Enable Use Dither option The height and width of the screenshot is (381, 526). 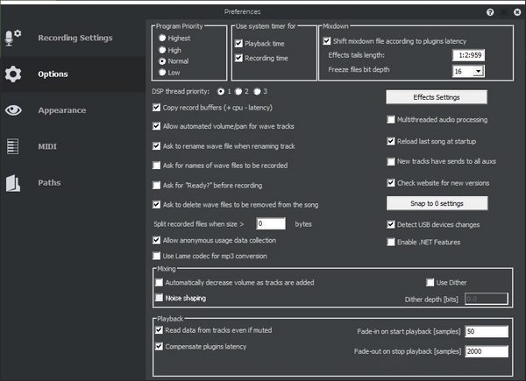click(x=430, y=283)
